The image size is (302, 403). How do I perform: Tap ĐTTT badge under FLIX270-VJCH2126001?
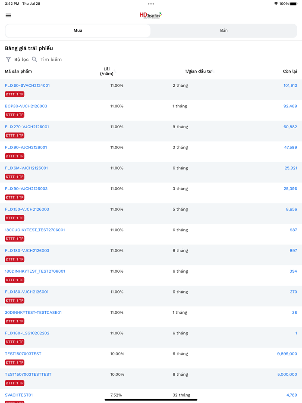(x=15, y=135)
